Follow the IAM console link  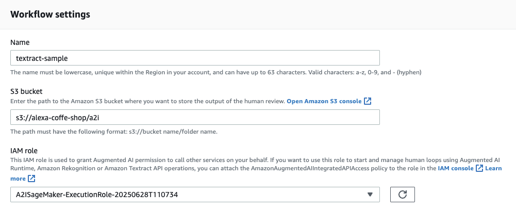[456, 168]
